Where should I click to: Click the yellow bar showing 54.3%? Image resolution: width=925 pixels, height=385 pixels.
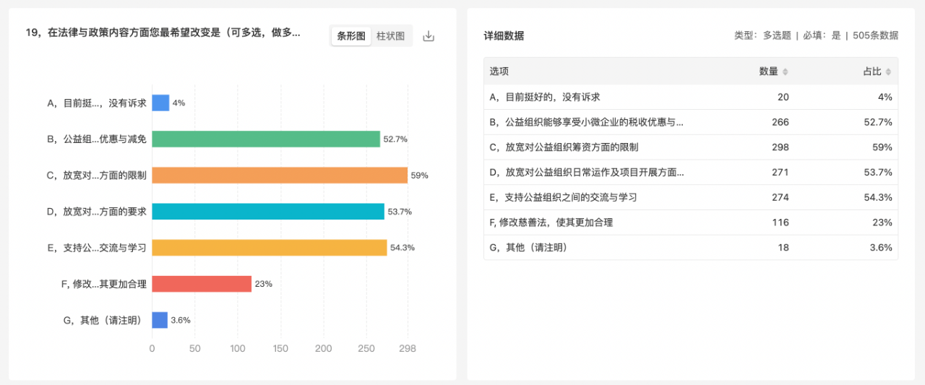click(270, 247)
